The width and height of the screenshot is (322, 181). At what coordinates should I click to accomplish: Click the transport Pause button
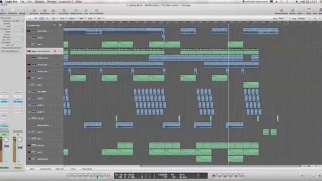[102, 176]
